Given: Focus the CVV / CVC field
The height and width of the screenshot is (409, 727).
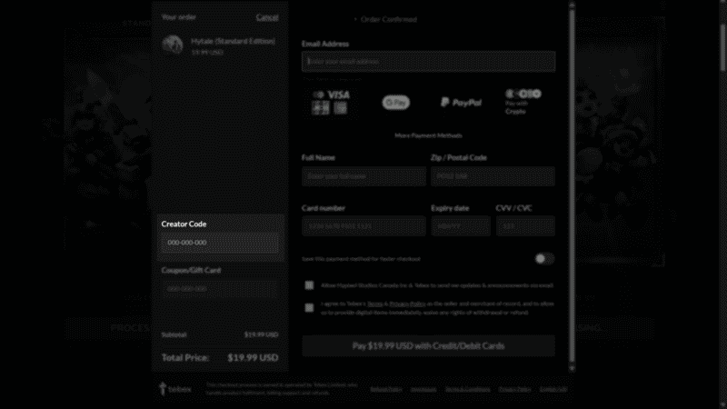Looking at the screenshot, I should tap(525, 226).
